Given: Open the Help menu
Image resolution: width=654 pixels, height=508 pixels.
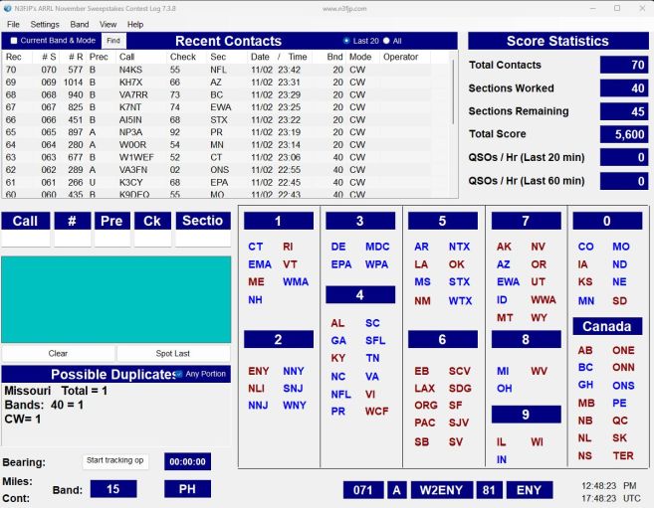Looking at the screenshot, I should coord(135,24).
